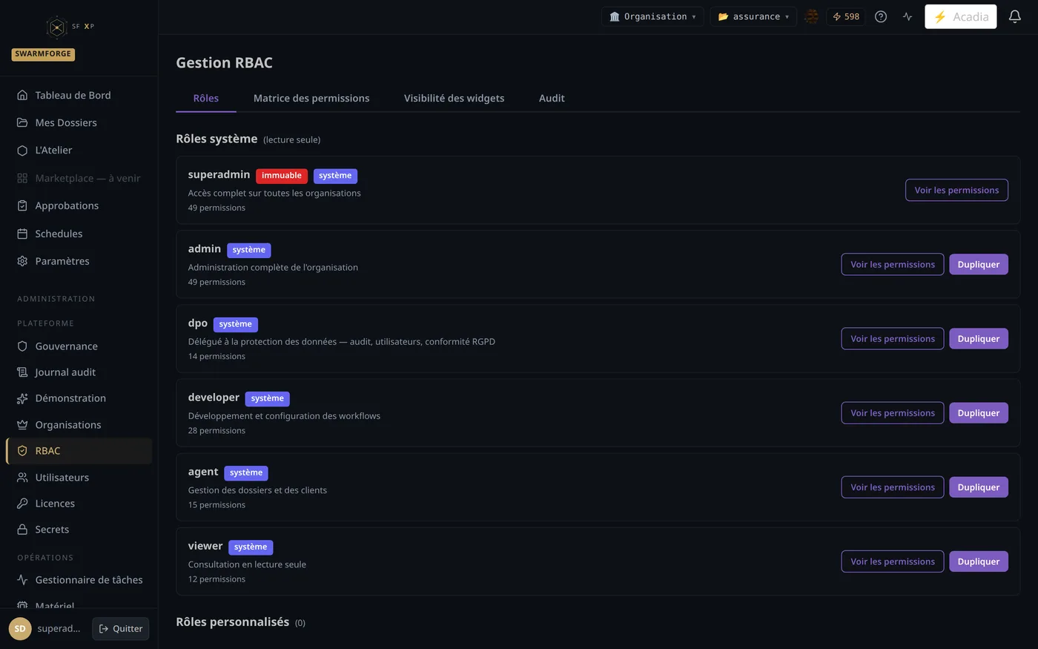This screenshot has height=649, width=1038.
Task: Expand the Organisation dropdown
Action: [x=652, y=16]
